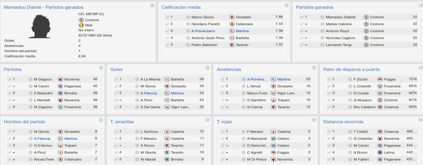Screen dimensions: 423x165
Task: Toggle the tick mark on Pietro Balistreri row
Action: (x=167, y=45)
